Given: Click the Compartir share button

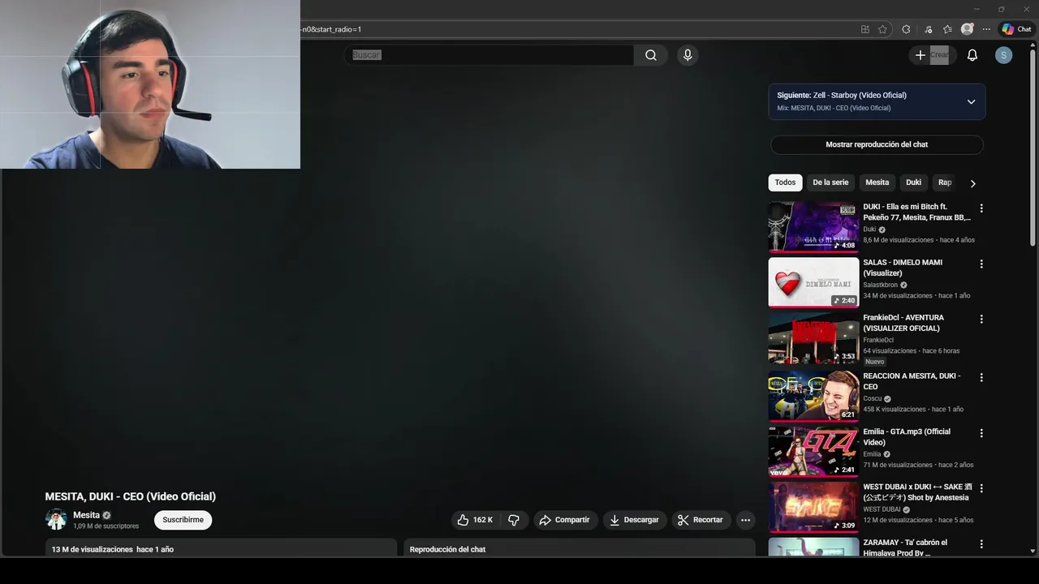Looking at the screenshot, I should coord(566,520).
